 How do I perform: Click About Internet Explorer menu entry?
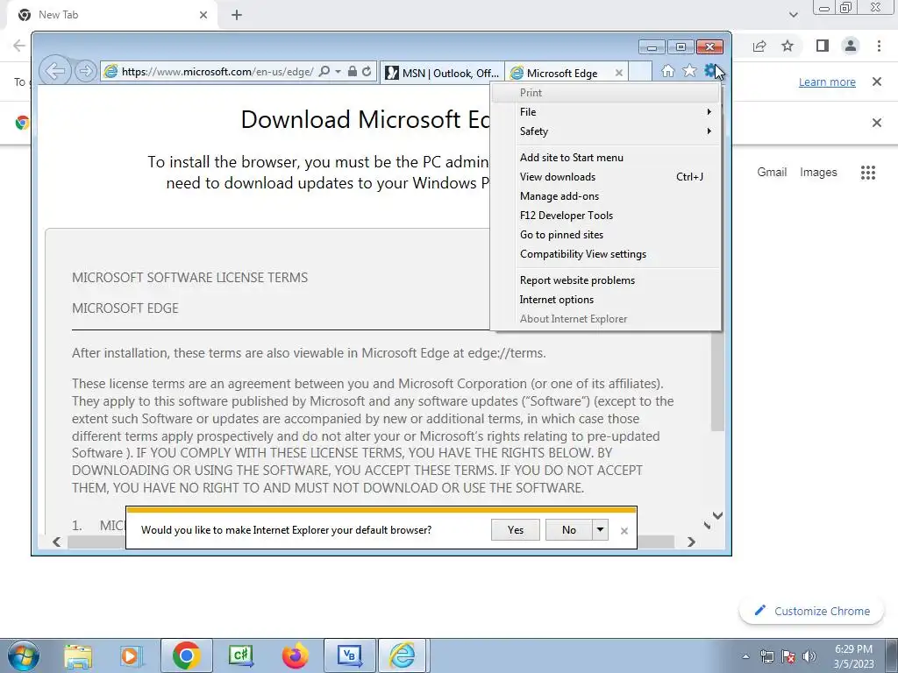click(x=605, y=319)
